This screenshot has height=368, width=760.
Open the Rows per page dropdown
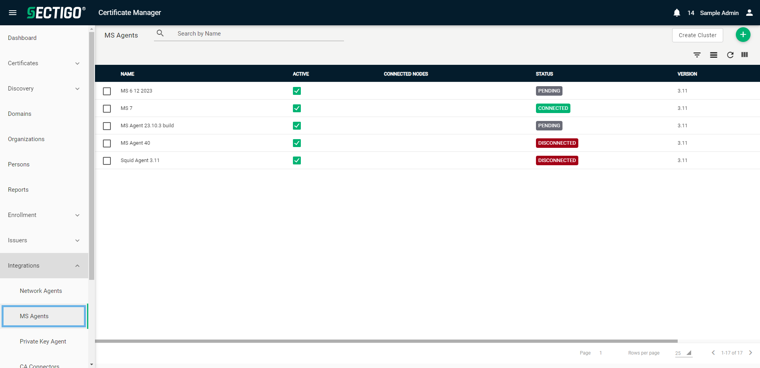(x=684, y=353)
